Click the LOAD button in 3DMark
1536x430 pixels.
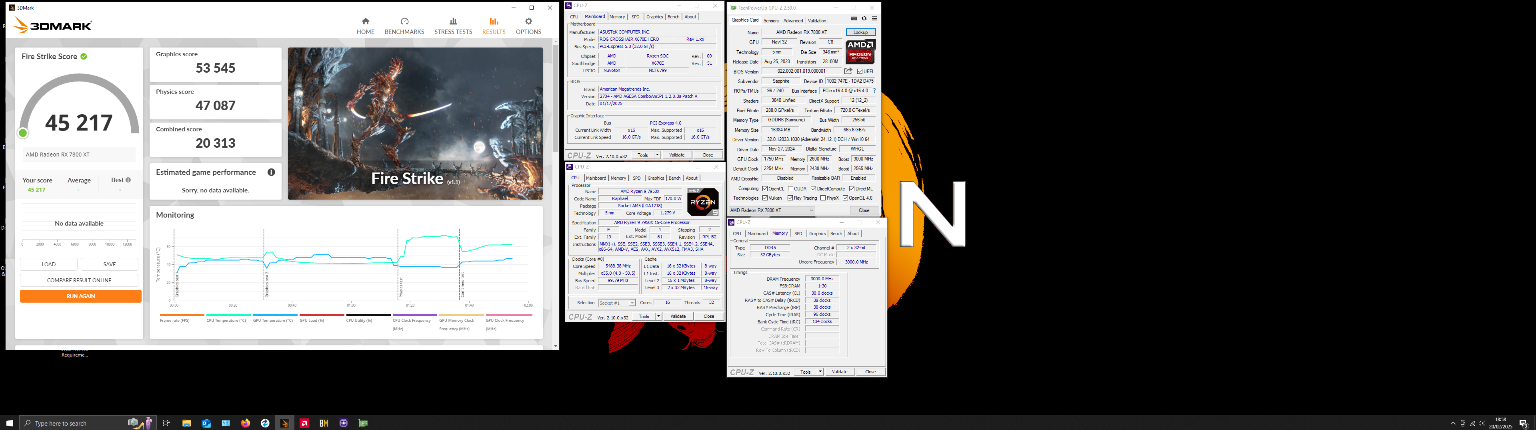click(49, 264)
